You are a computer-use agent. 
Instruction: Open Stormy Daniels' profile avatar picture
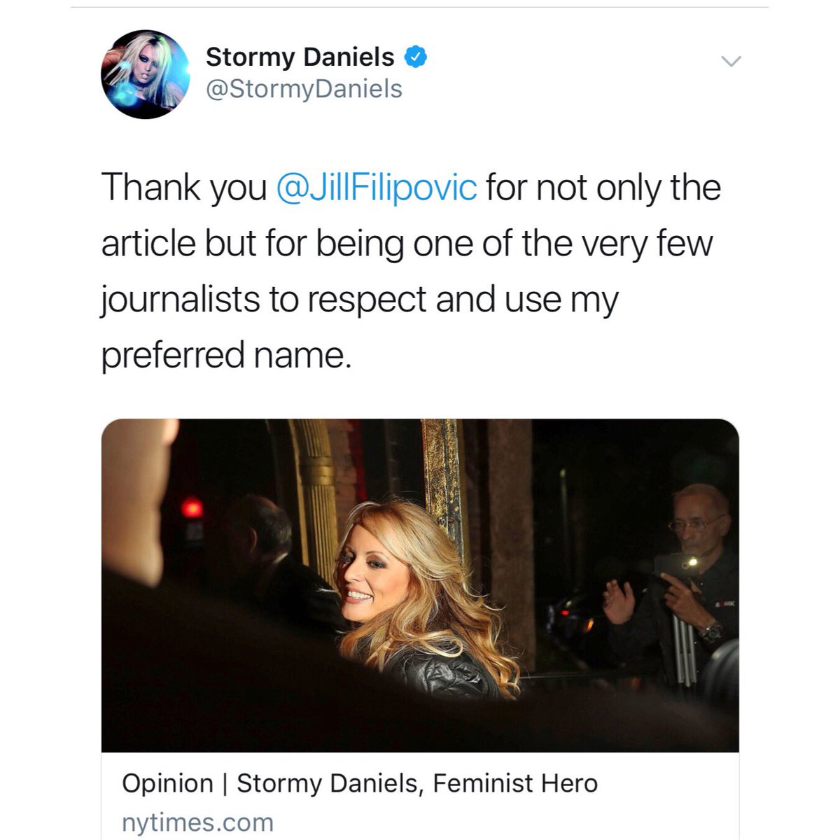click(x=146, y=74)
